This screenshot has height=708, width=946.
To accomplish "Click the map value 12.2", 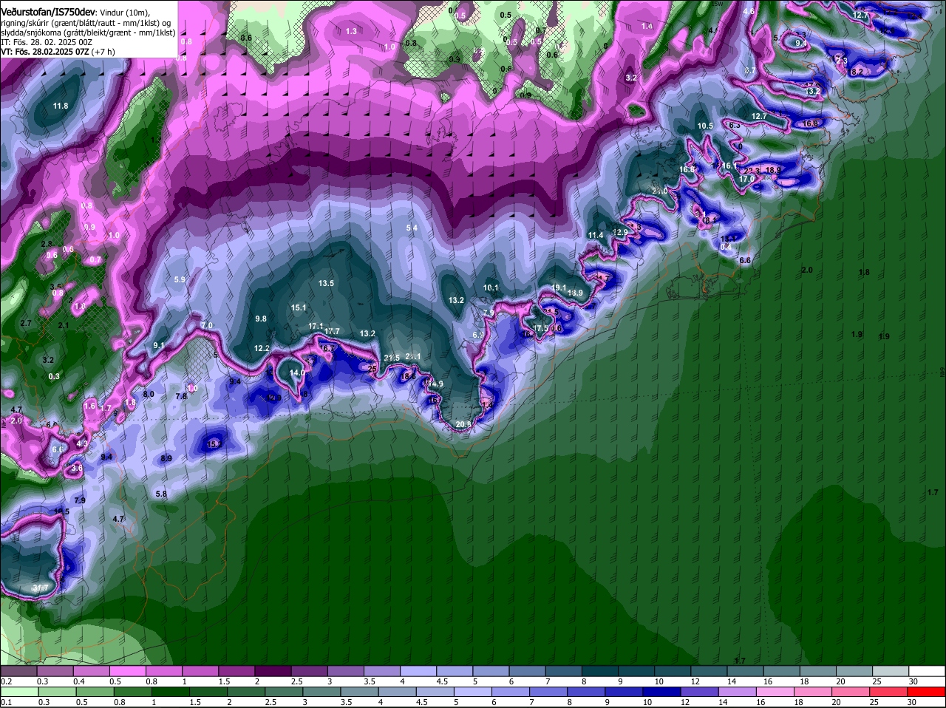I will [262, 348].
